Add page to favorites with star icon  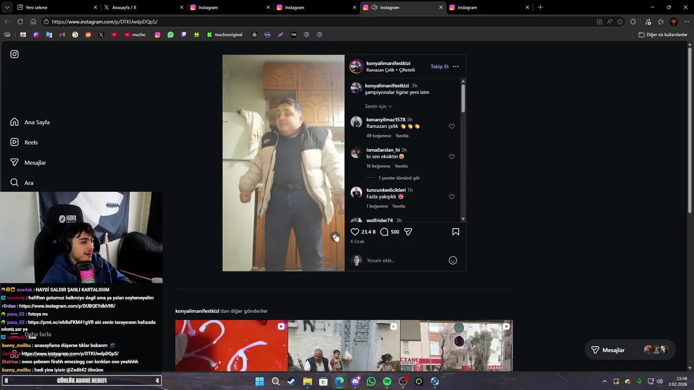(620, 22)
